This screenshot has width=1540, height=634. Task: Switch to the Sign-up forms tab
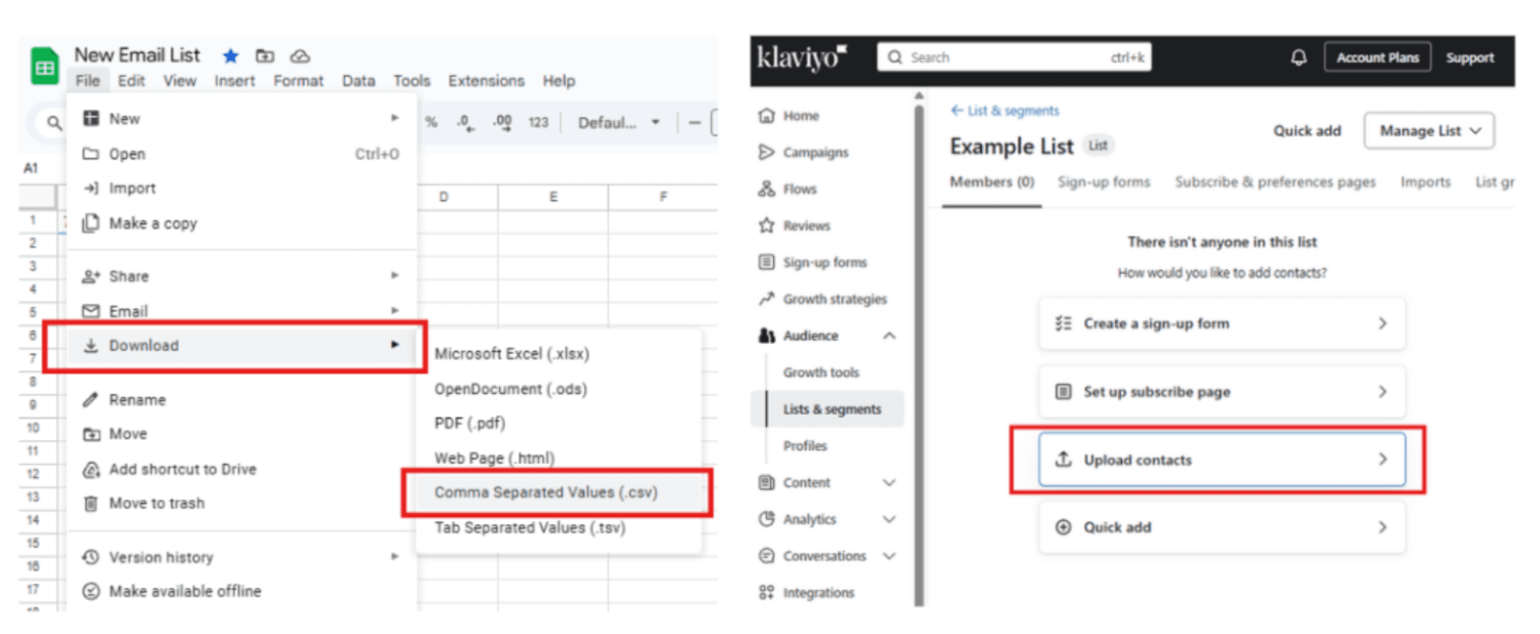point(1103,182)
